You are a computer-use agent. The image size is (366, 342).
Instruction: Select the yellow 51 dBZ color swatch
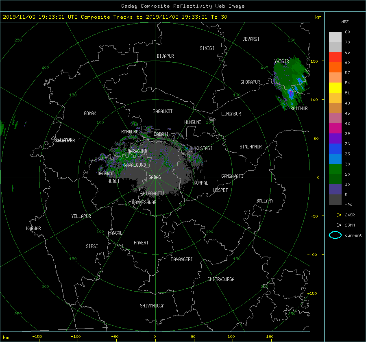(335, 87)
